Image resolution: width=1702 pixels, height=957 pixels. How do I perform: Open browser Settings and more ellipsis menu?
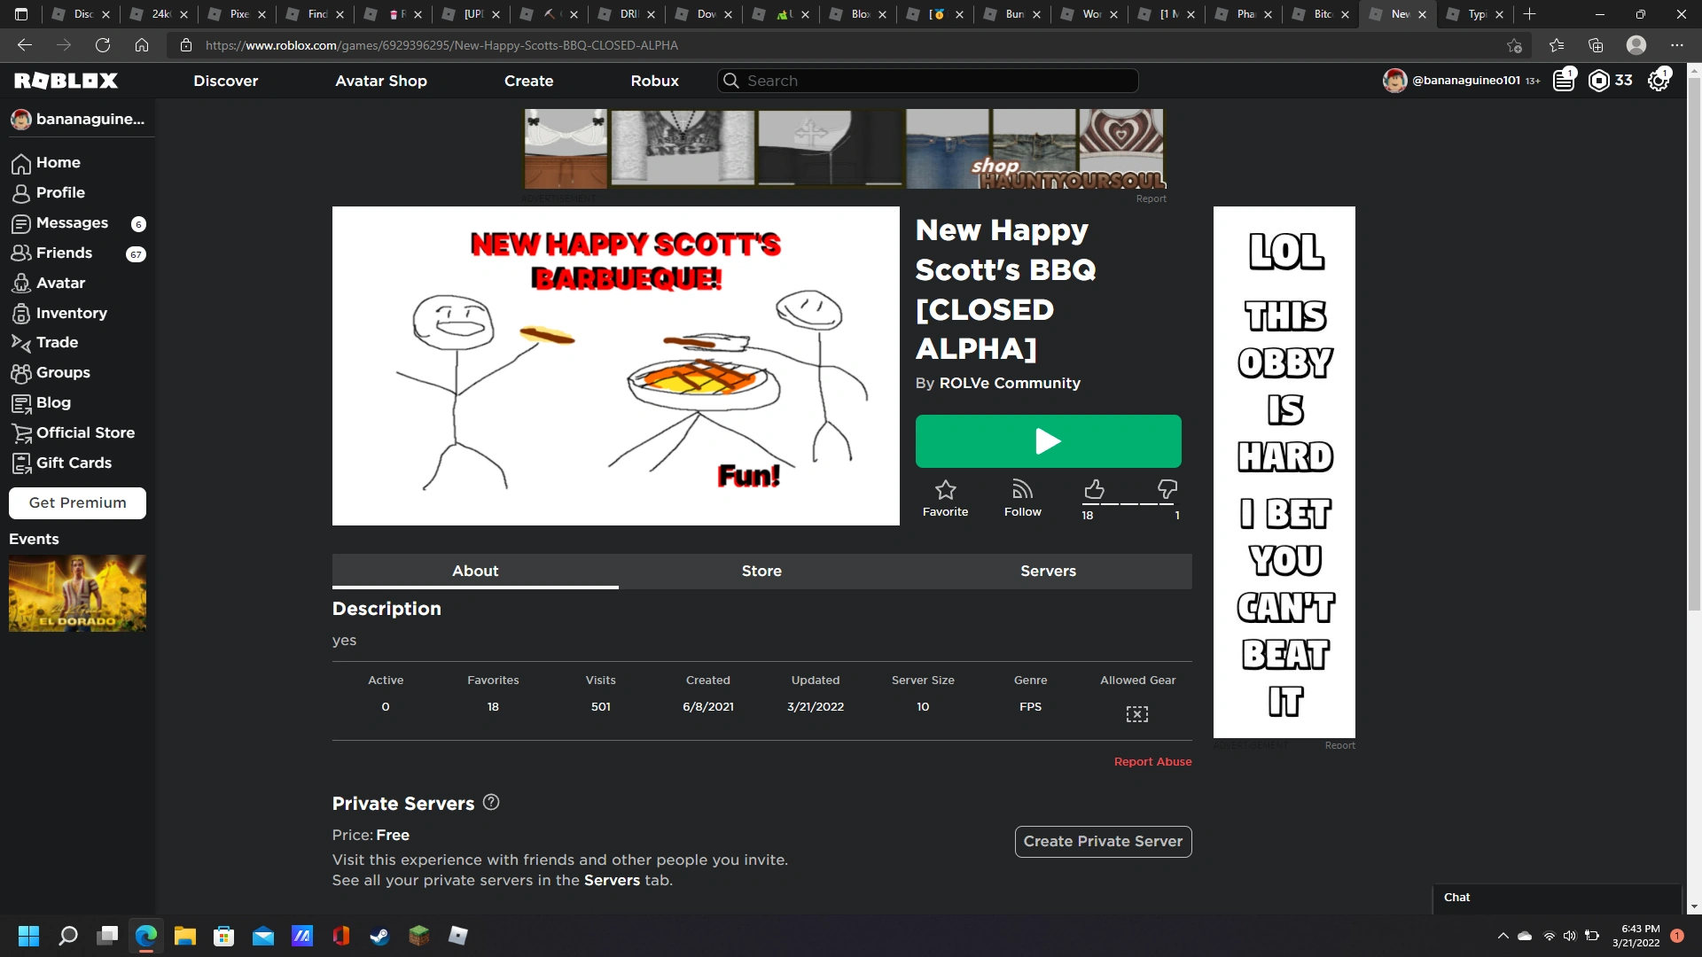[1676, 45]
